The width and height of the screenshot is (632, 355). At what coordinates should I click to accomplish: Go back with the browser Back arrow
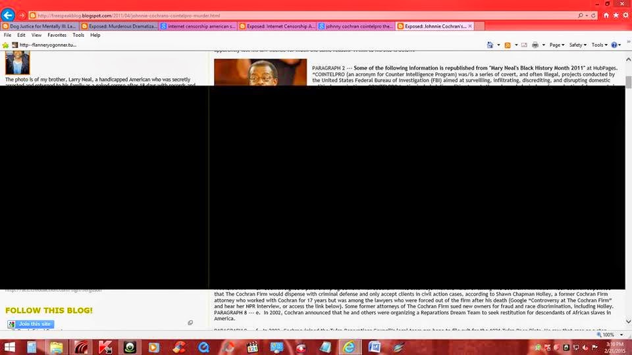[x=8, y=15]
